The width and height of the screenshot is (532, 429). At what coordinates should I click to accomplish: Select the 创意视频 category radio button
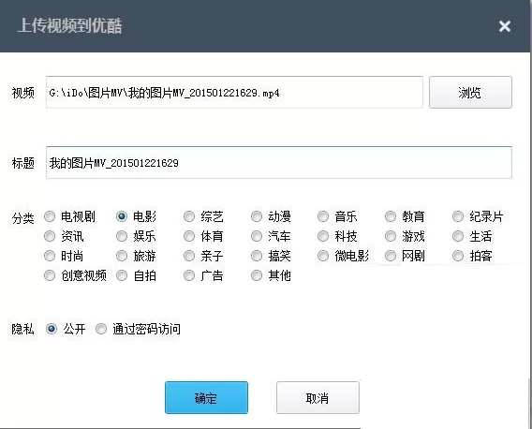(50, 275)
